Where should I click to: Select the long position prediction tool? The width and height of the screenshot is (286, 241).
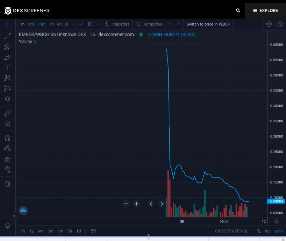[7, 89]
